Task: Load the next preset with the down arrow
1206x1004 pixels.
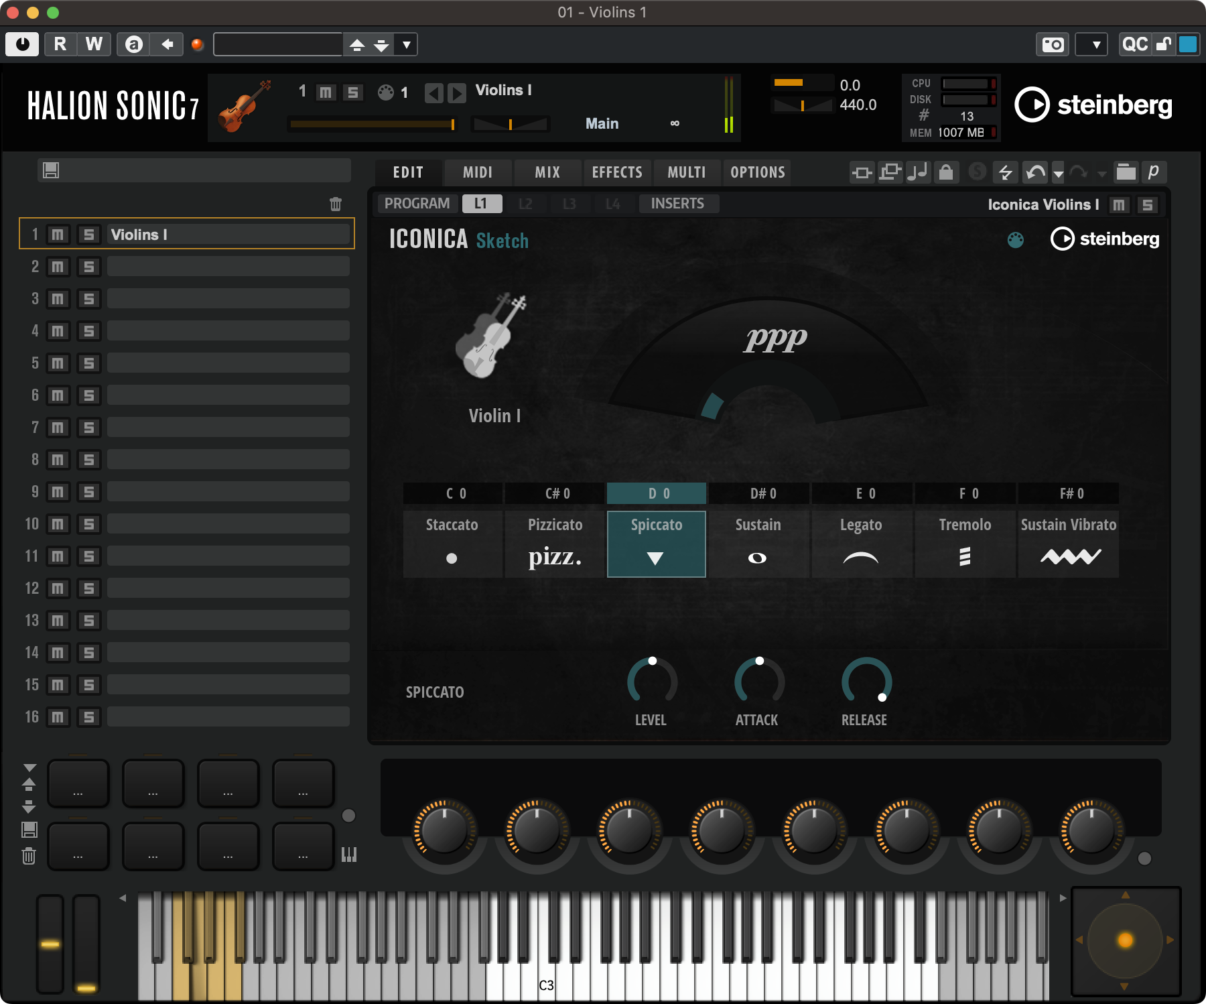Action: [381, 45]
